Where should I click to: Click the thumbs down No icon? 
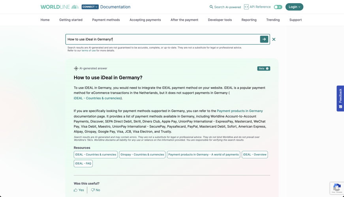[x=93, y=190]
